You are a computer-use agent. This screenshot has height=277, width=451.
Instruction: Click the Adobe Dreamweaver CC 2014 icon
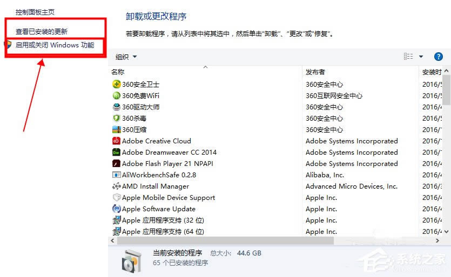pos(116,152)
